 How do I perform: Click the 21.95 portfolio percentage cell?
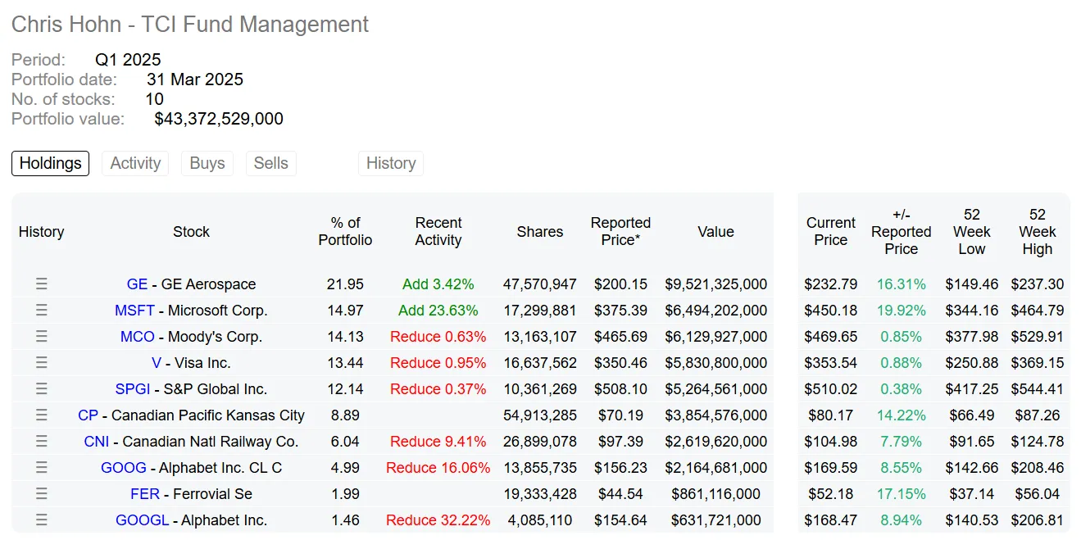click(345, 284)
